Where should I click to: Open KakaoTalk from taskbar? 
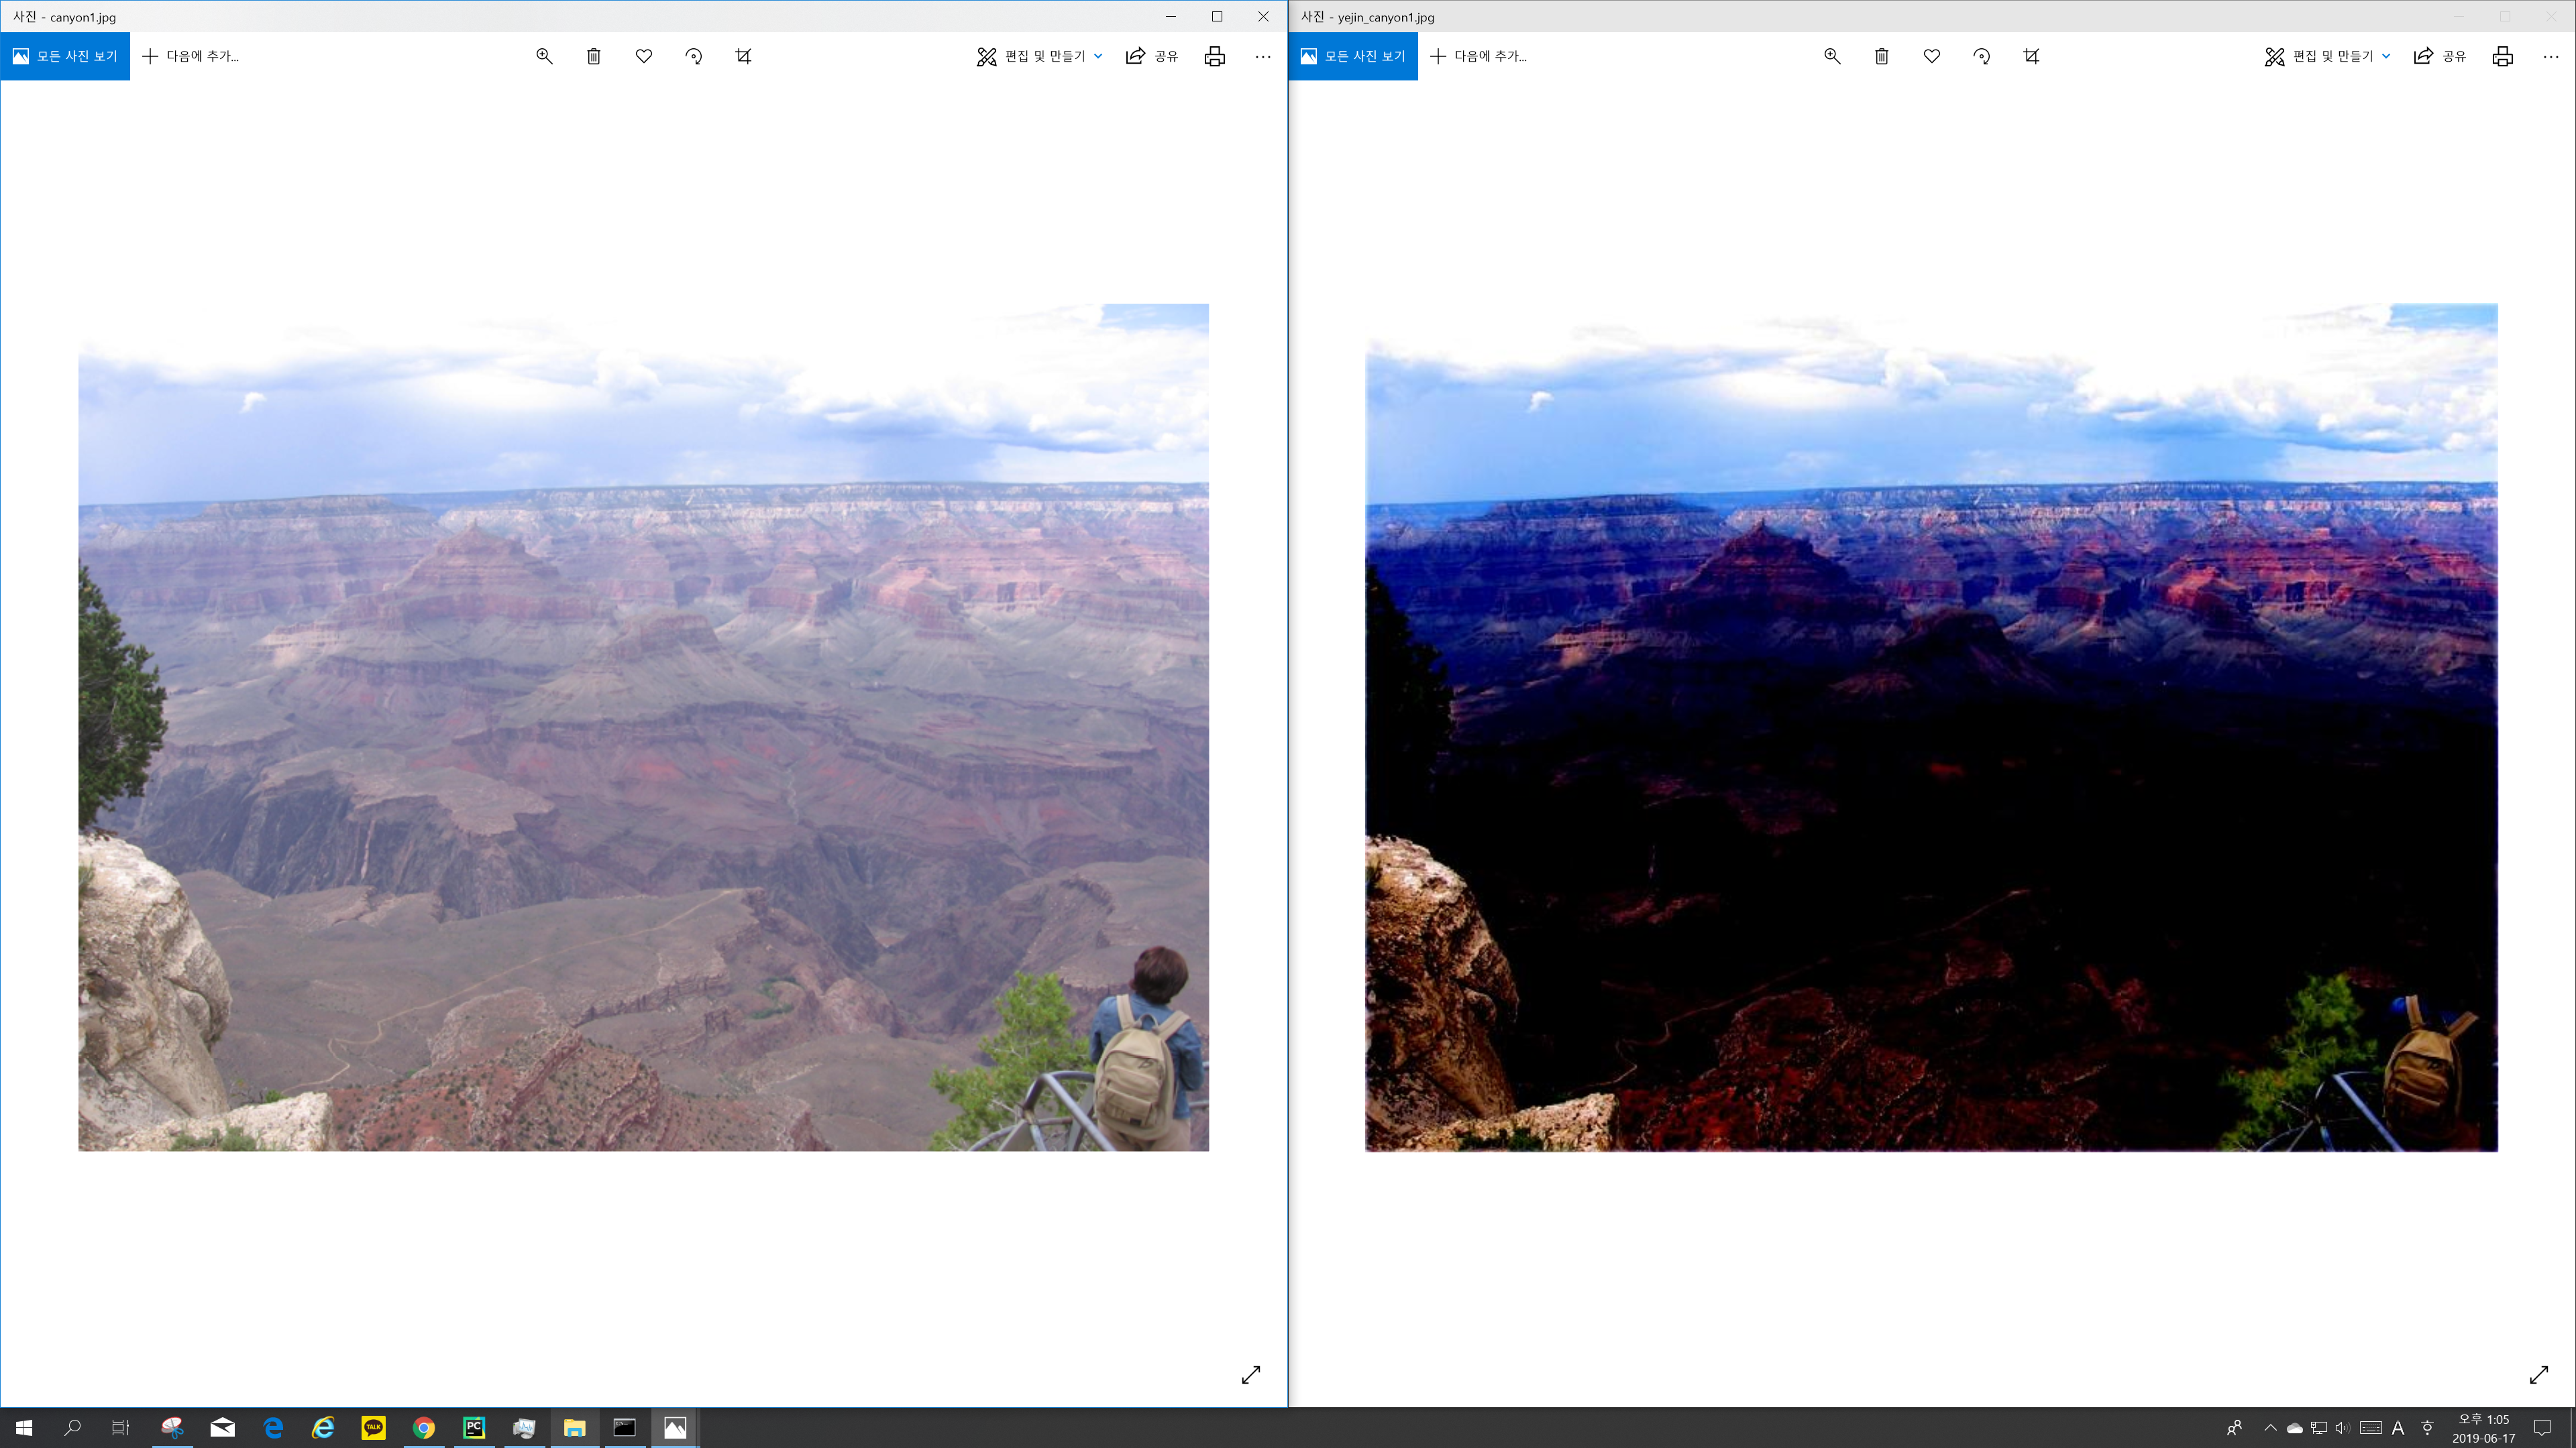click(x=373, y=1427)
